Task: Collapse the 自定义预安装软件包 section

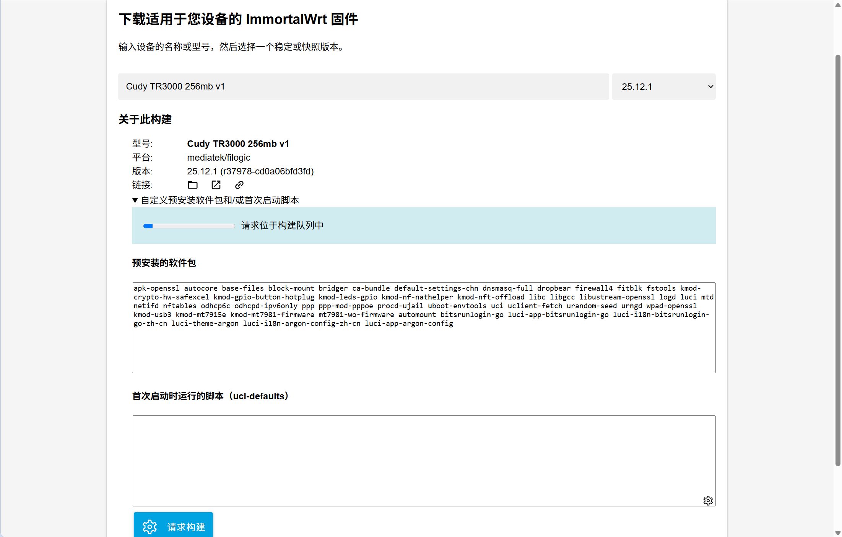Action: coord(216,200)
